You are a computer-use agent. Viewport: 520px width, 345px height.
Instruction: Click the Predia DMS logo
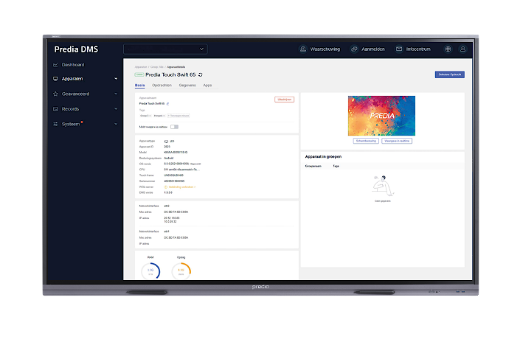[76, 49]
